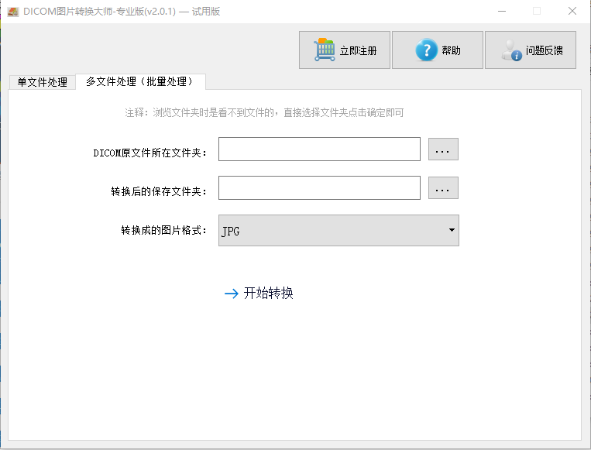Click the greyed-out maximize window button
The image size is (591, 450).
point(537,12)
